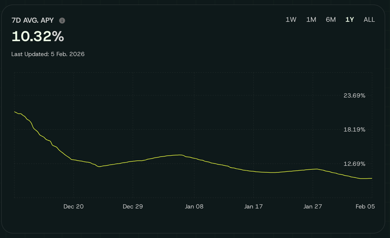
Task: Click the chart line at its lowest endpoint
Action: pos(371,178)
